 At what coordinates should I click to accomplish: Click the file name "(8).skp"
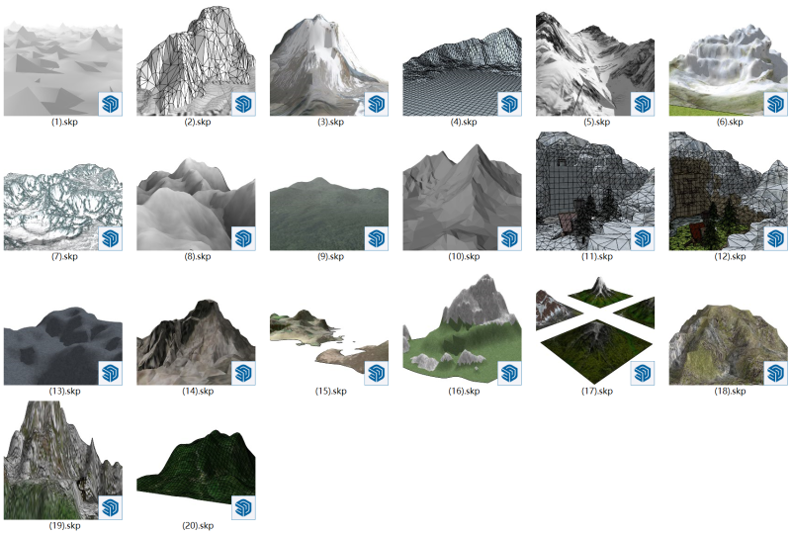tap(198, 256)
